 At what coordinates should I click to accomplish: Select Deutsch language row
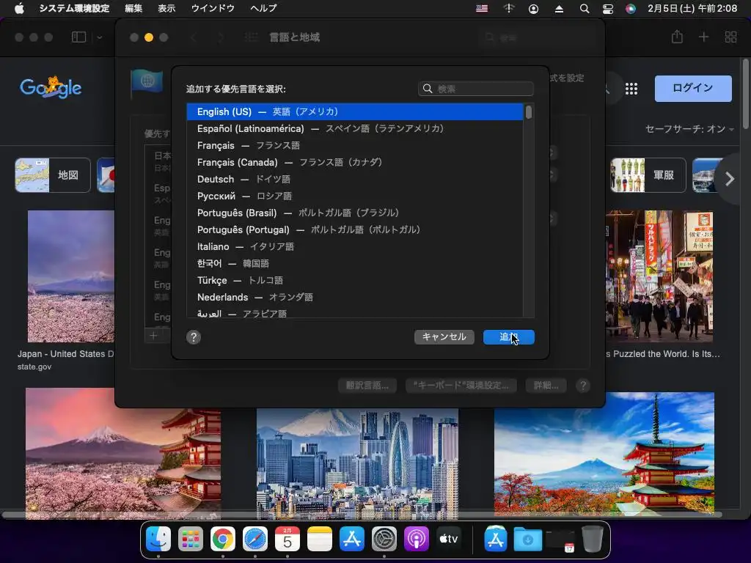click(x=355, y=179)
